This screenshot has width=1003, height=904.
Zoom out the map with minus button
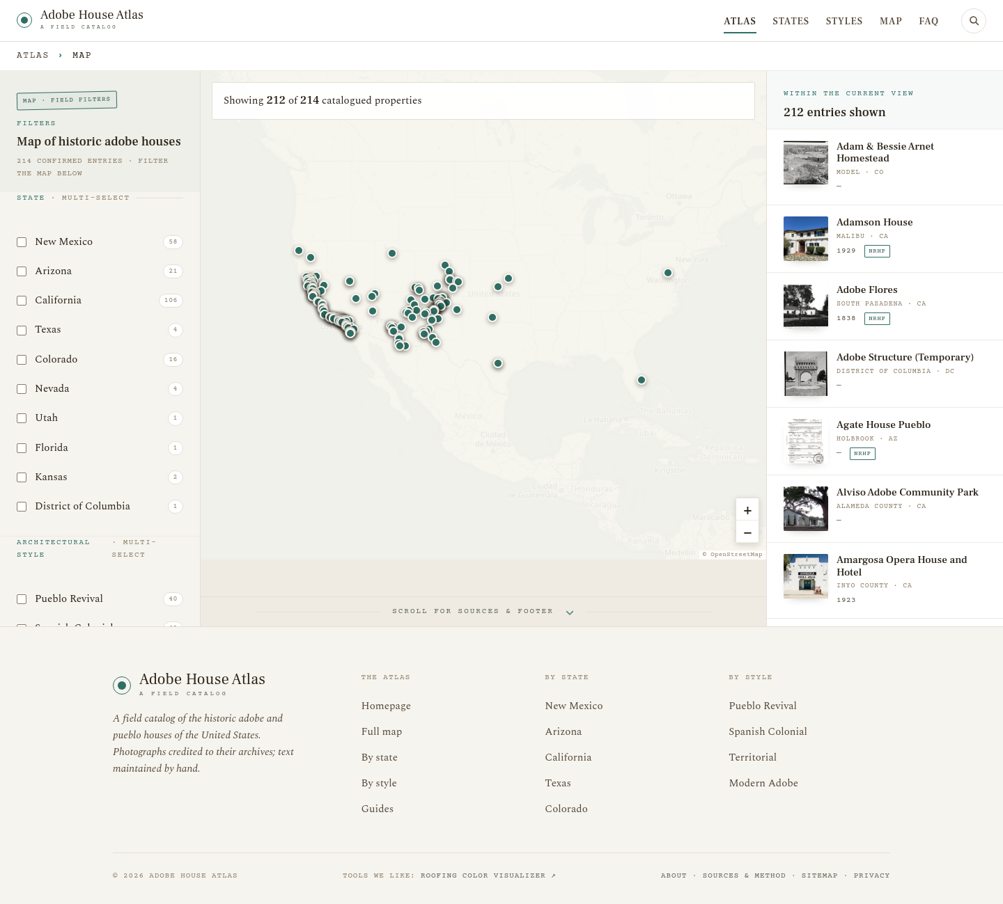747,532
